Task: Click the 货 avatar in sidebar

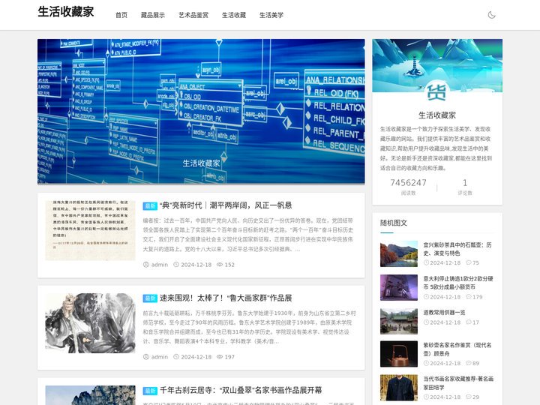Action: tap(437, 92)
